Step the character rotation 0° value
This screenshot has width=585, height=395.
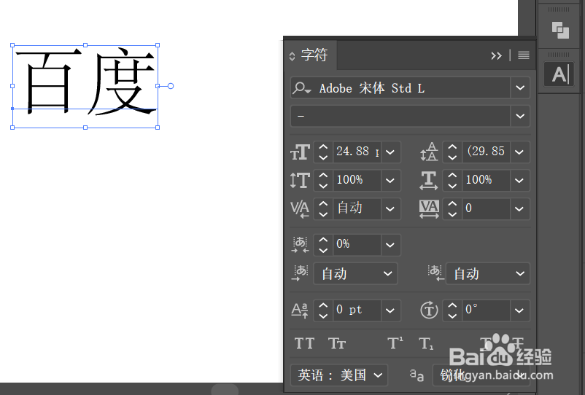click(x=452, y=310)
